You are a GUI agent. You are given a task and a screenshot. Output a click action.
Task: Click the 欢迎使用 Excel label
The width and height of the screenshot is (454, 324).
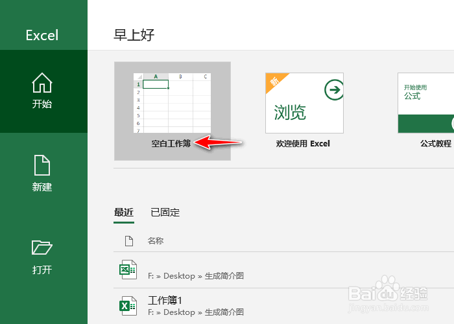[x=303, y=143]
